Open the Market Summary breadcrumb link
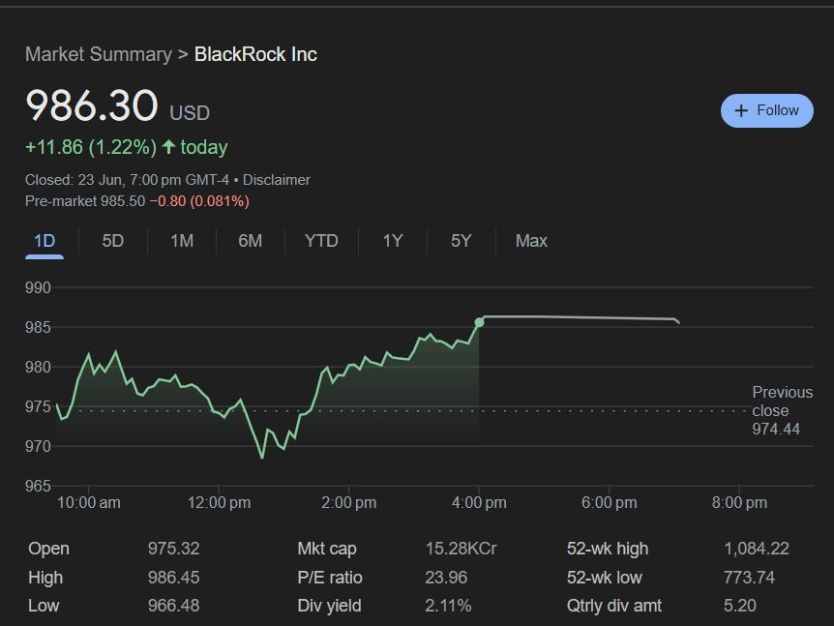Viewport: 834px width, 626px height. (99, 54)
